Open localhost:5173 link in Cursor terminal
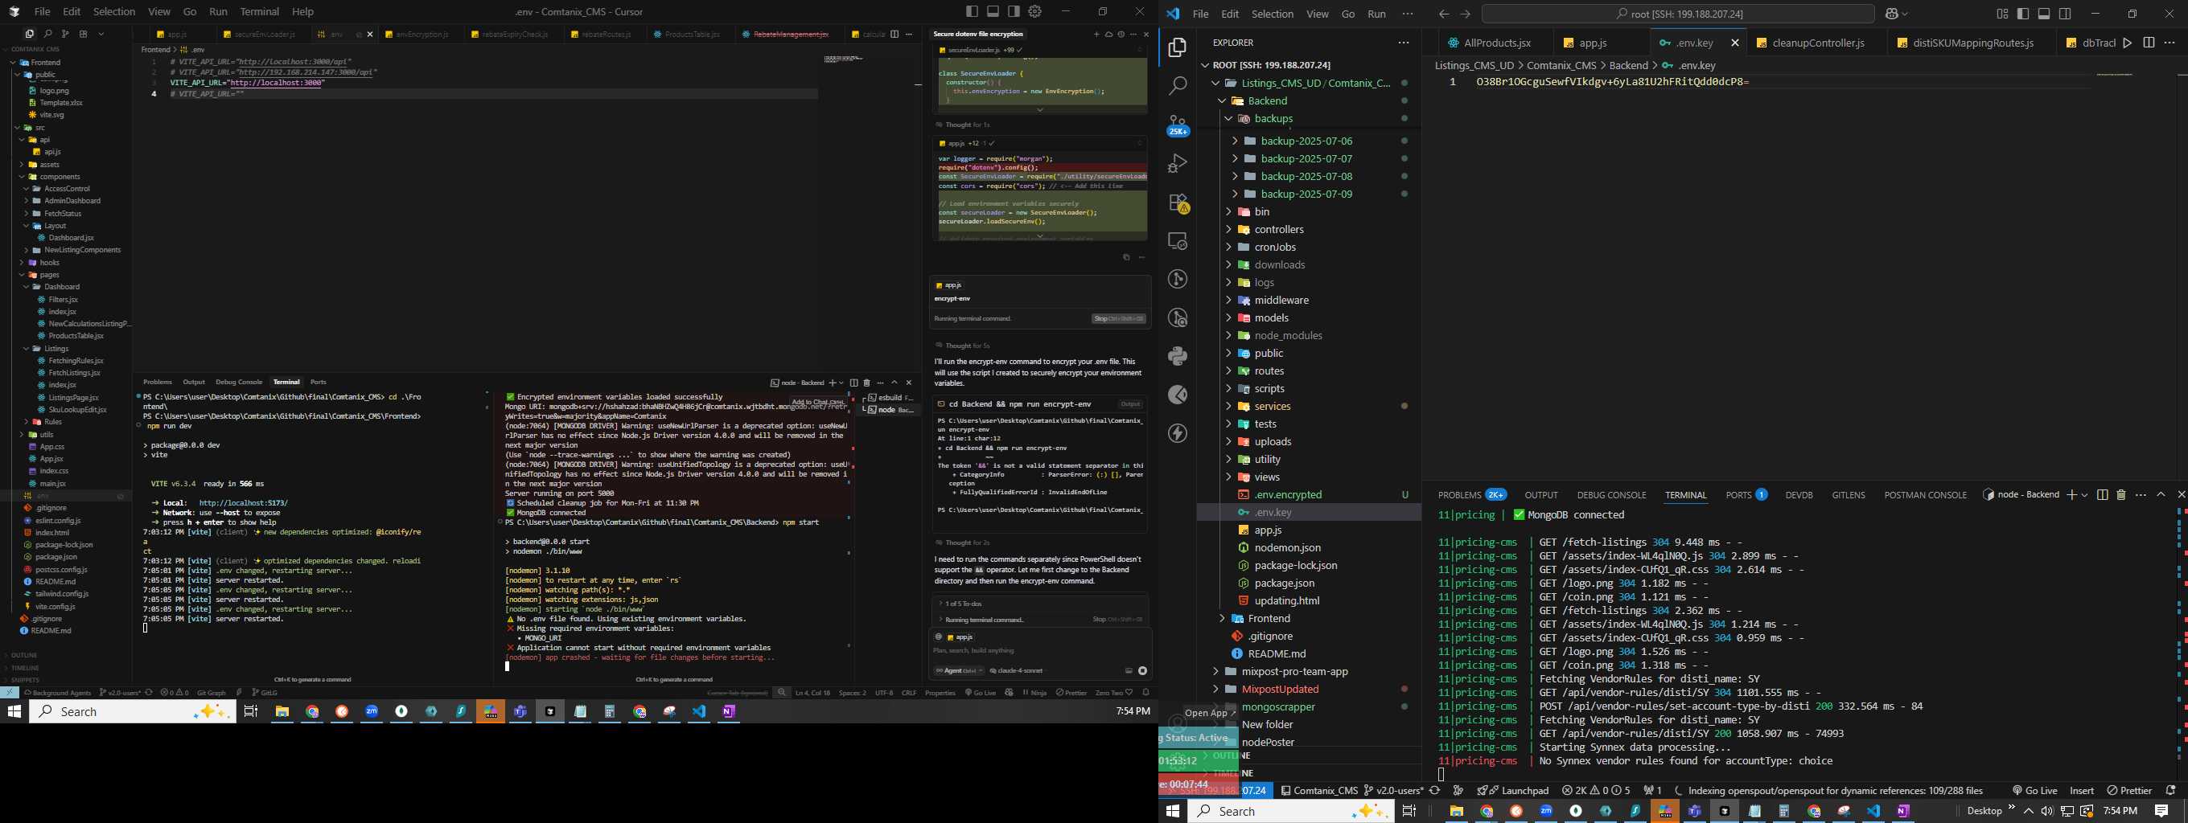 click(243, 503)
